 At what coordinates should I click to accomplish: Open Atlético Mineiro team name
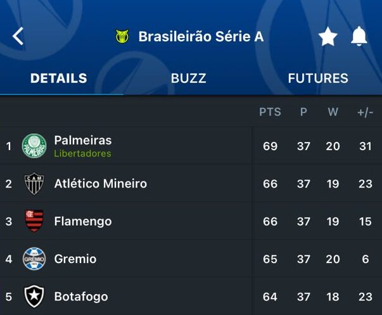click(x=101, y=184)
